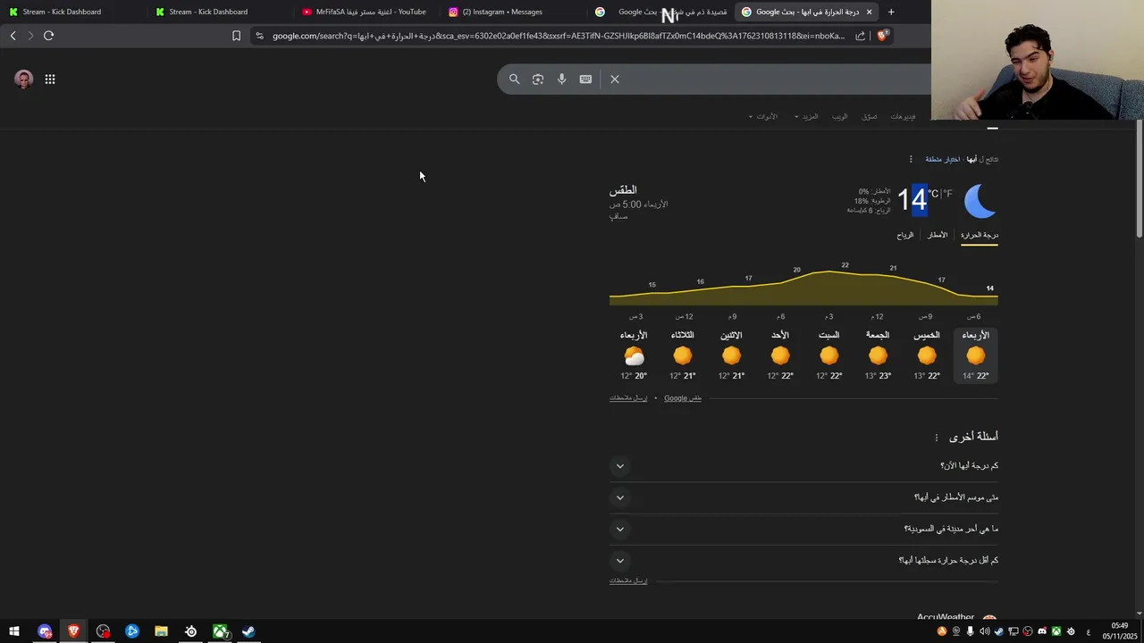This screenshot has width=1144, height=643.
Task: Go back to the previous page
Action: coord(13,36)
